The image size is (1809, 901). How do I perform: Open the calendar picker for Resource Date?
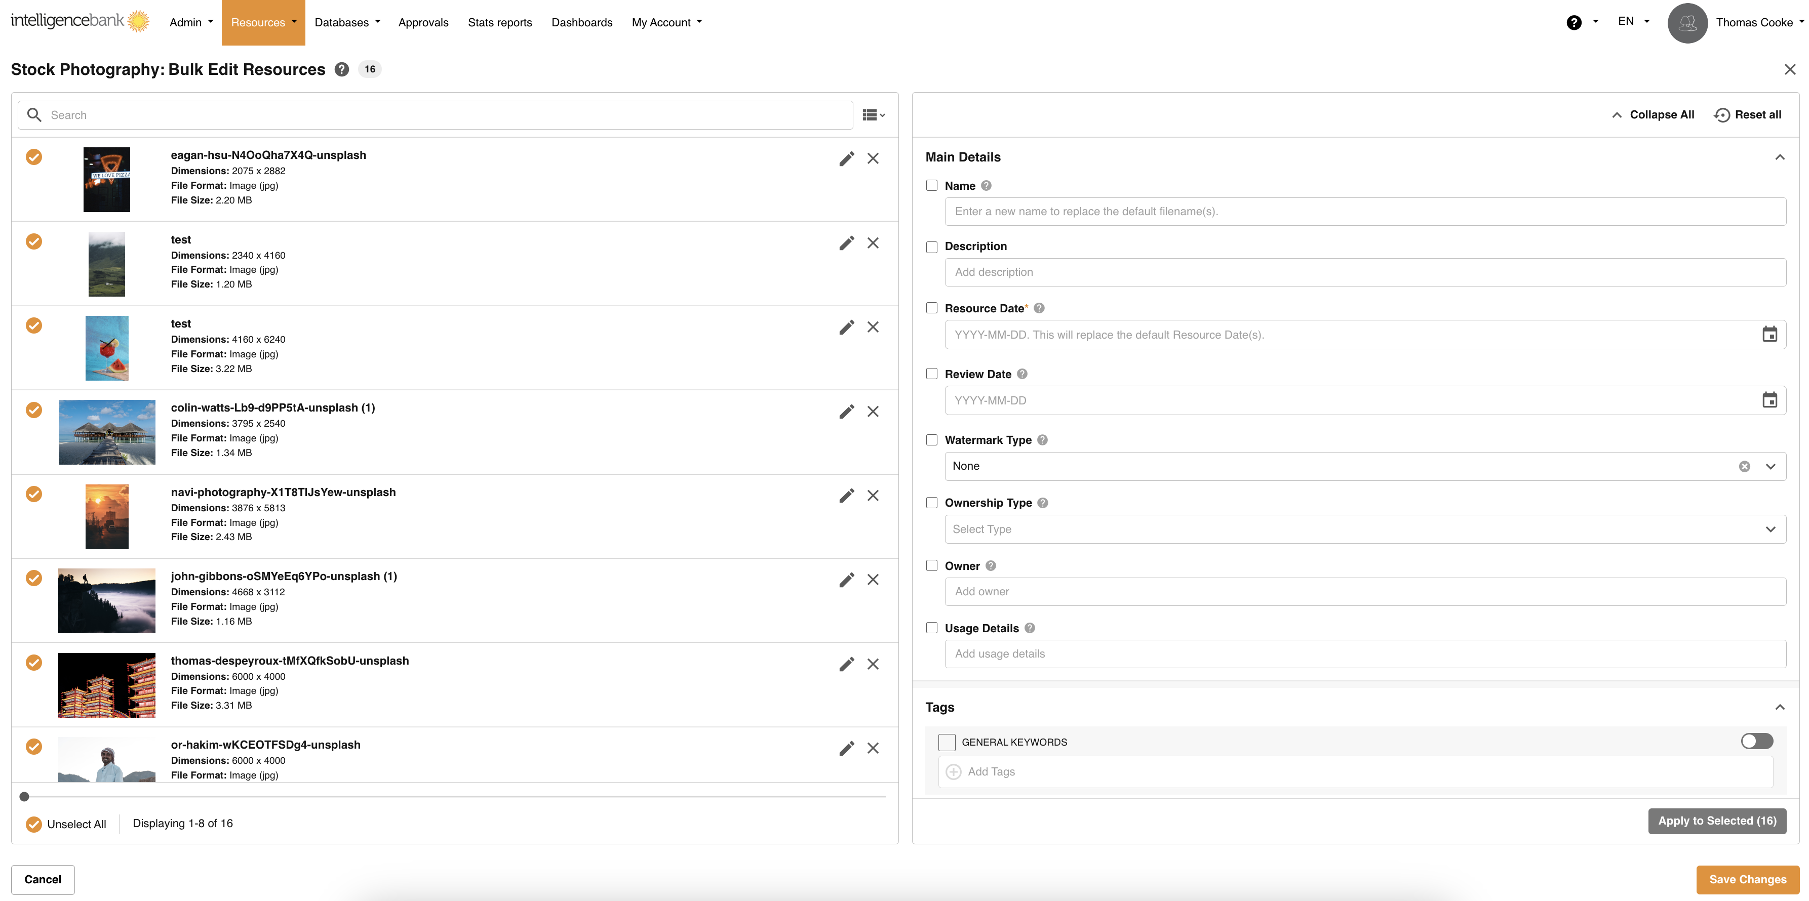(1769, 334)
